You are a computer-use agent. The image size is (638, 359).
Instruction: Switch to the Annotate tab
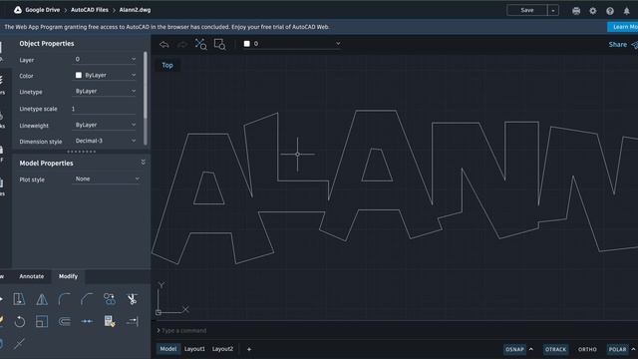pyautogui.click(x=31, y=276)
